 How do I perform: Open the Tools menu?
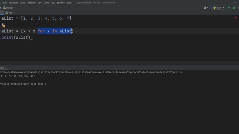(x=46, y=3)
